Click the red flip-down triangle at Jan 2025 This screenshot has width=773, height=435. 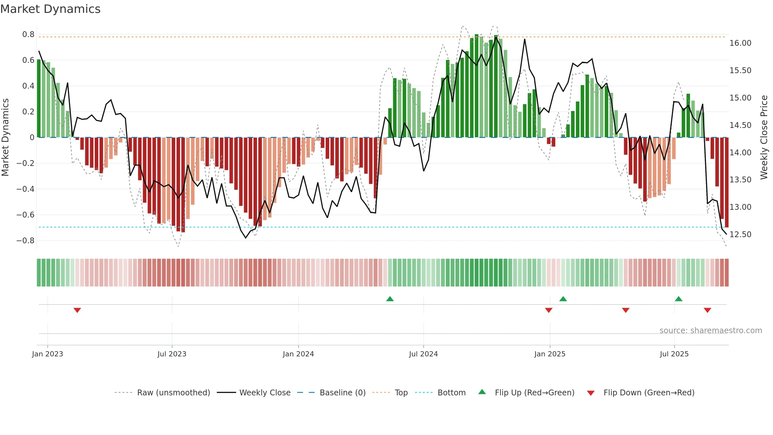[549, 310]
